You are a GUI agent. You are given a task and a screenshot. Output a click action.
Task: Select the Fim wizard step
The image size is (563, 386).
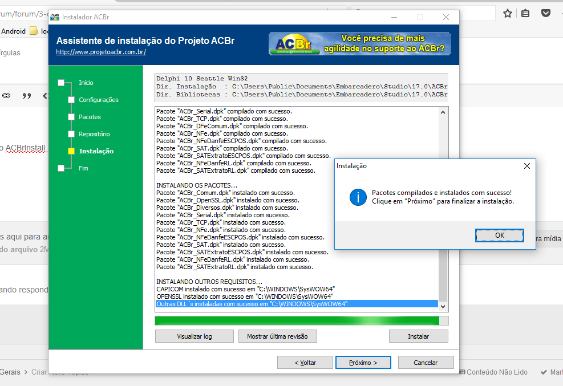click(x=83, y=168)
